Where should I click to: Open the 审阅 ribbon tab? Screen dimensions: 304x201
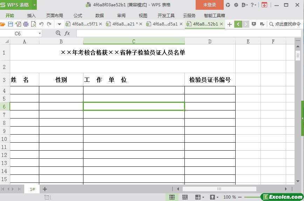point(121,15)
